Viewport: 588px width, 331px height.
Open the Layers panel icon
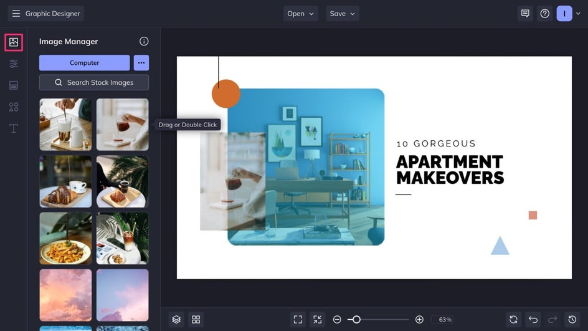(176, 319)
